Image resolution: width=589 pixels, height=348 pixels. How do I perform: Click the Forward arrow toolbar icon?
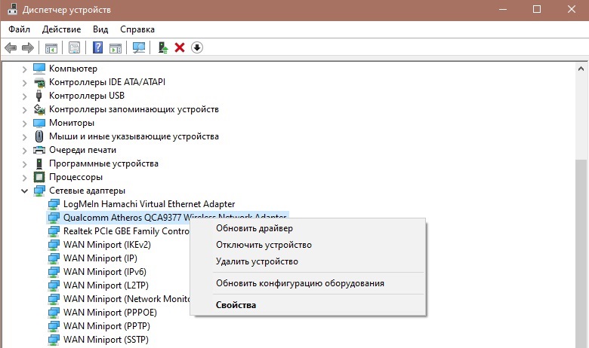pos(28,47)
